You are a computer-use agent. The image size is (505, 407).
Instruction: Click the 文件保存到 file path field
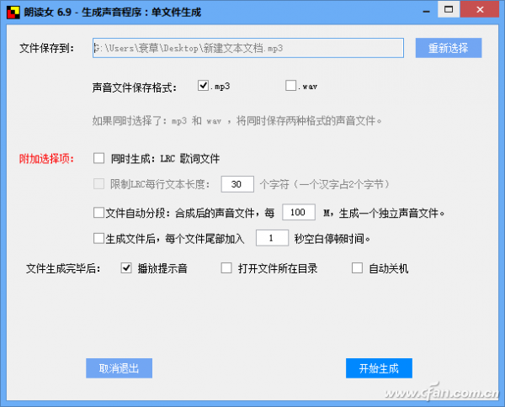(x=248, y=48)
